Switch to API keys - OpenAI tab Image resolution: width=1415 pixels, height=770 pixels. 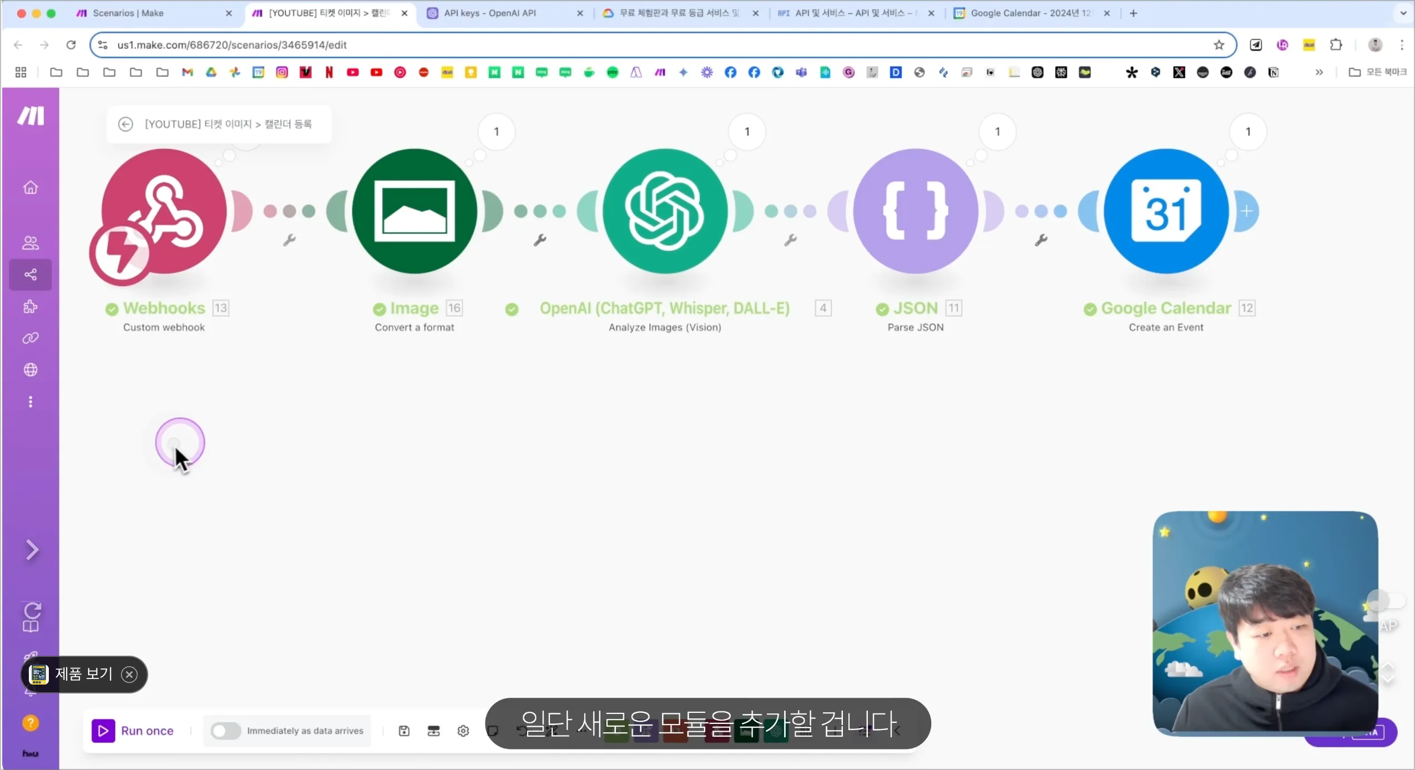pyautogui.click(x=489, y=13)
